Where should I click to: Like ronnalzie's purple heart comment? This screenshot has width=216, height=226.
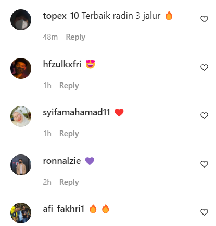[x=204, y=164]
